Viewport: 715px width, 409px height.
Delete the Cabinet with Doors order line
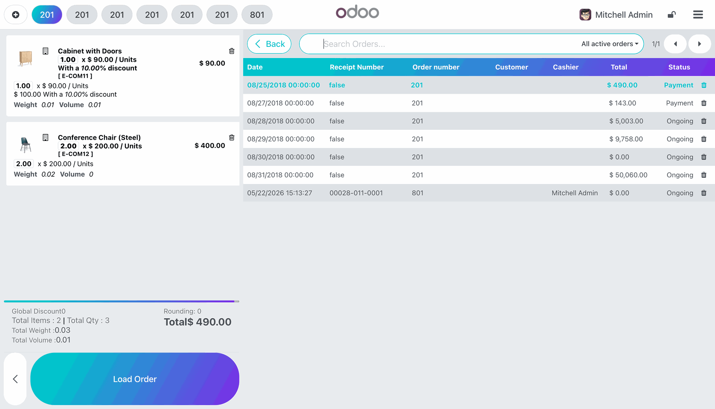232,51
